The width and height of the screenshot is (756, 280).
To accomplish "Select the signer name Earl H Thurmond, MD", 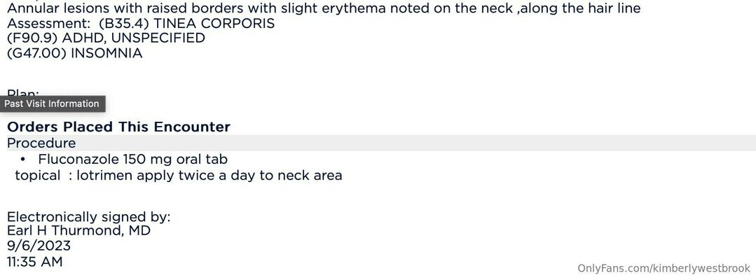I will point(78,231).
